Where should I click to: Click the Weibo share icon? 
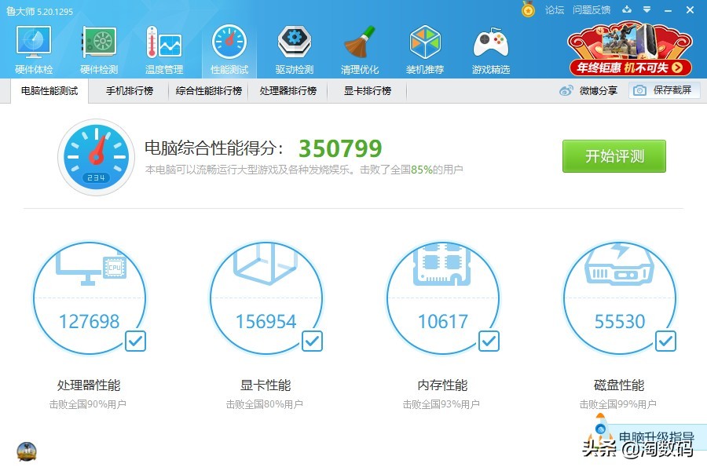(x=565, y=90)
